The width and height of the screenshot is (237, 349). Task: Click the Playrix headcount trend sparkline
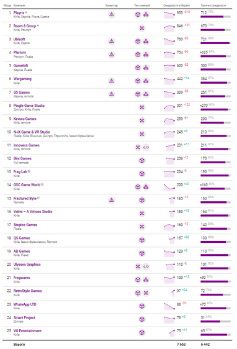(x=169, y=15)
